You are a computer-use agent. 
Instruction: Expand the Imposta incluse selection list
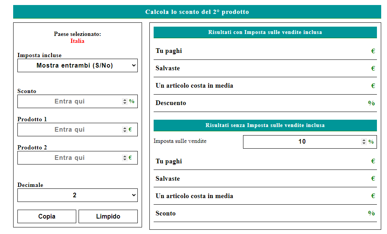77,65
